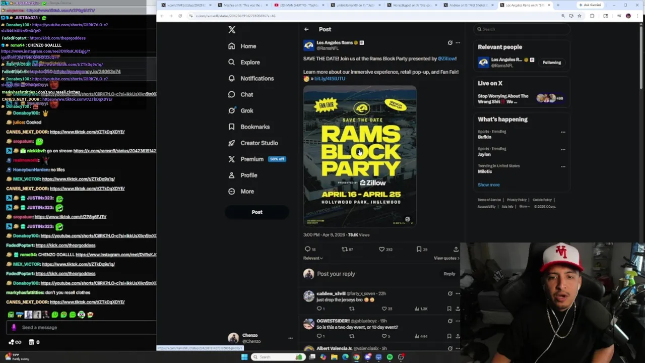
Task: Open the Live on X broadcast
Action: tap(521, 99)
